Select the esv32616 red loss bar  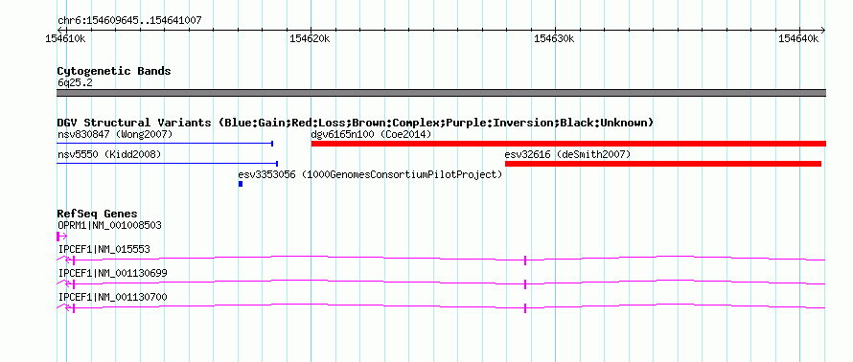click(x=663, y=164)
